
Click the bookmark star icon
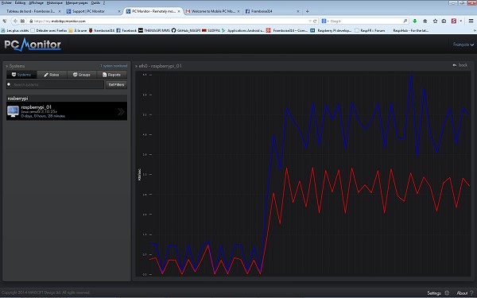[x=435, y=21]
